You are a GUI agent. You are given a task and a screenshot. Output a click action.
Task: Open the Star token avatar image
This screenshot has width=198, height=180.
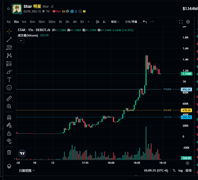17,9
